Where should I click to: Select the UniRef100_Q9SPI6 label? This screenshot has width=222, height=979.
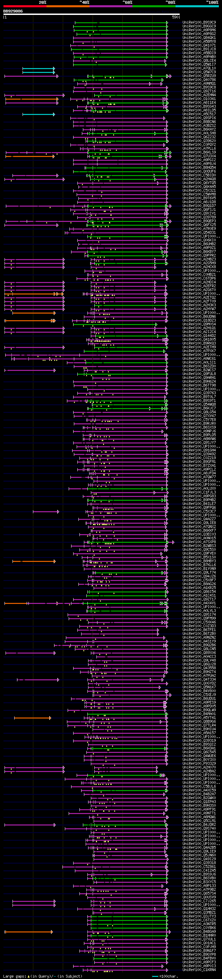[199, 118]
